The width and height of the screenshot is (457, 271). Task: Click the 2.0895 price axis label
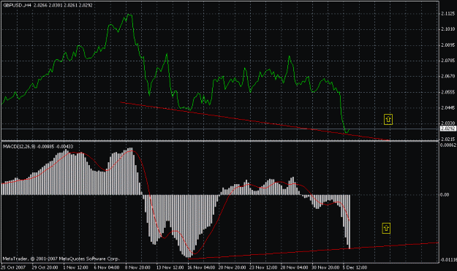click(x=447, y=45)
